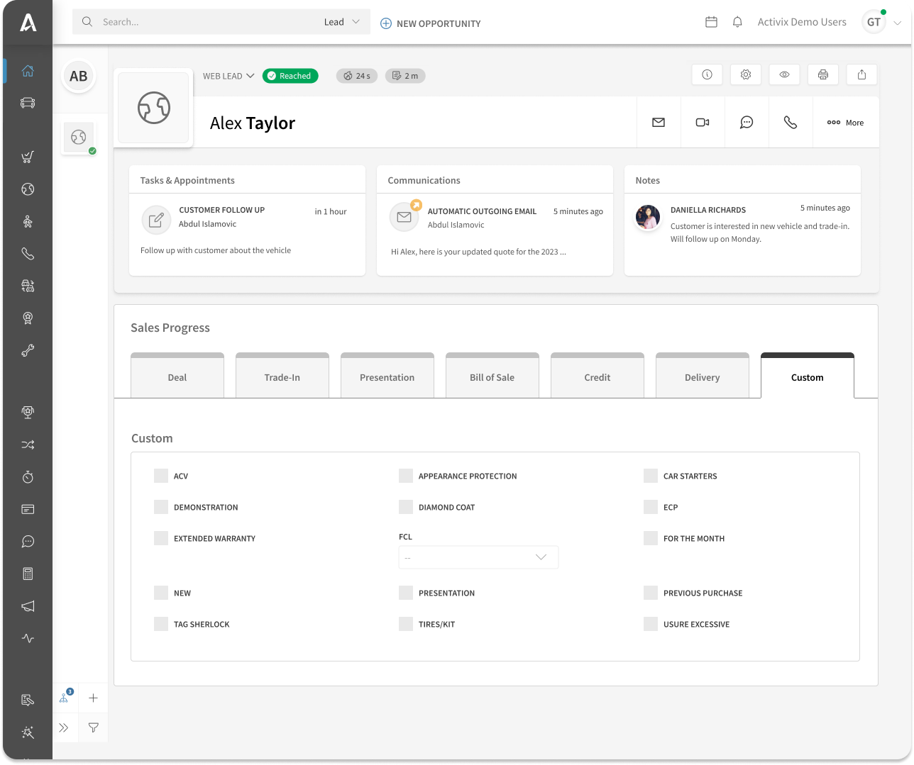
Task: Click the phone call icon in lead header
Action: point(791,123)
